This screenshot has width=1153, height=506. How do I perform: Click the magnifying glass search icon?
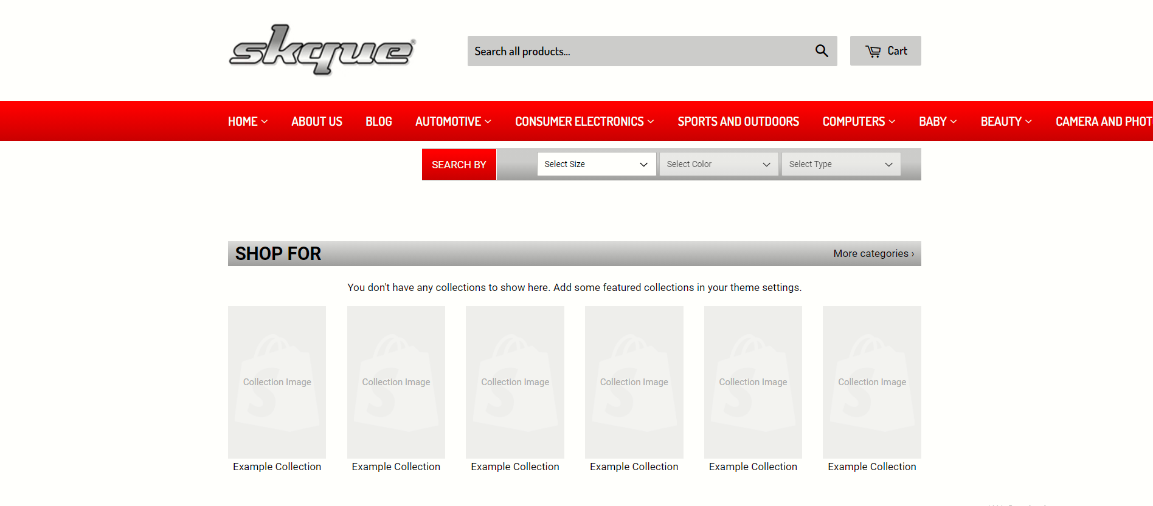pos(821,51)
